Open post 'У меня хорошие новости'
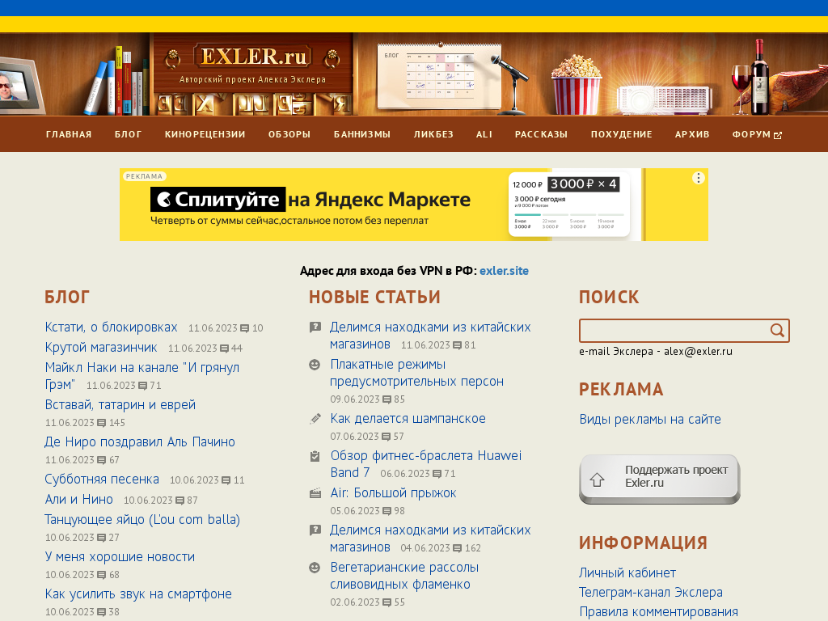Image resolution: width=828 pixels, height=621 pixels. click(x=120, y=557)
